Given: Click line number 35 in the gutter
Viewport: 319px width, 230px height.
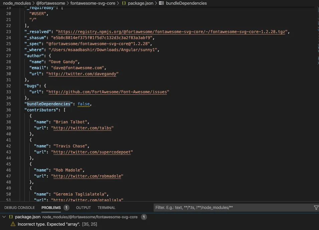Looking at the screenshot, I should (x=9, y=104).
